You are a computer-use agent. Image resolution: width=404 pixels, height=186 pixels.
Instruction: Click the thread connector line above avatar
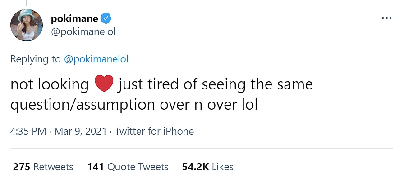[27, 3]
